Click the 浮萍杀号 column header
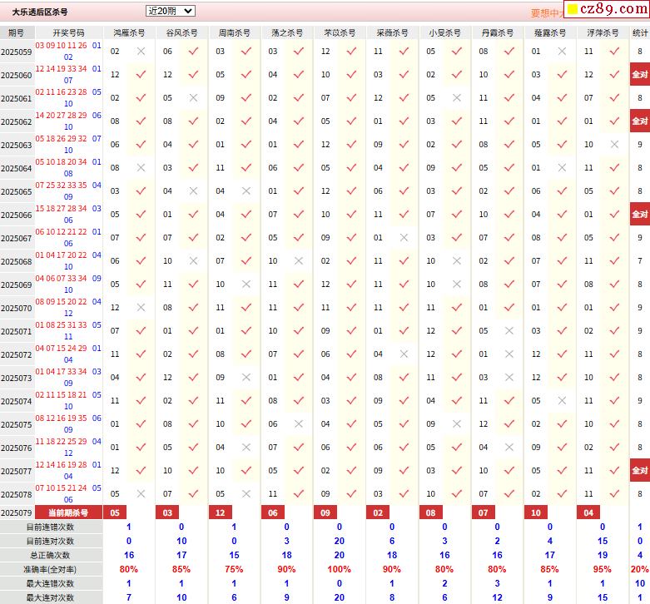The width and height of the screenshot is (650, 604). coord(603,32)
